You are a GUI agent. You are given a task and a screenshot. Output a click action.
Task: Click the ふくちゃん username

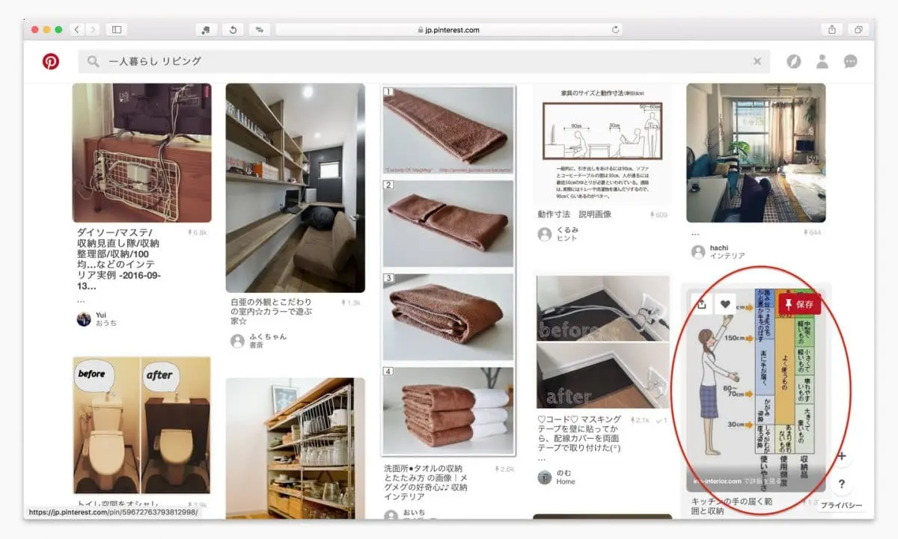point(268,337)
